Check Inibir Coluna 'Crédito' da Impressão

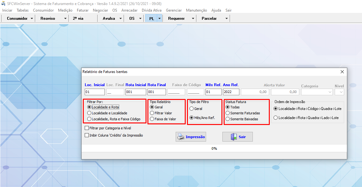pyautogui.click(x=87, y=135)
